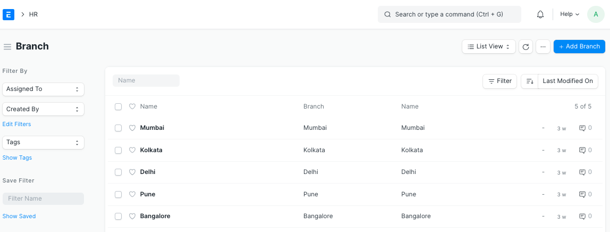Check the select-all header checkbox
This screenshot has height=232, width=610.
click(118, 107)
